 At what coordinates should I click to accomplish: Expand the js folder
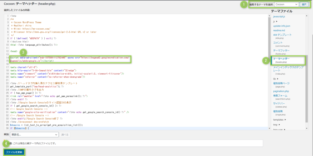[275, 21]
